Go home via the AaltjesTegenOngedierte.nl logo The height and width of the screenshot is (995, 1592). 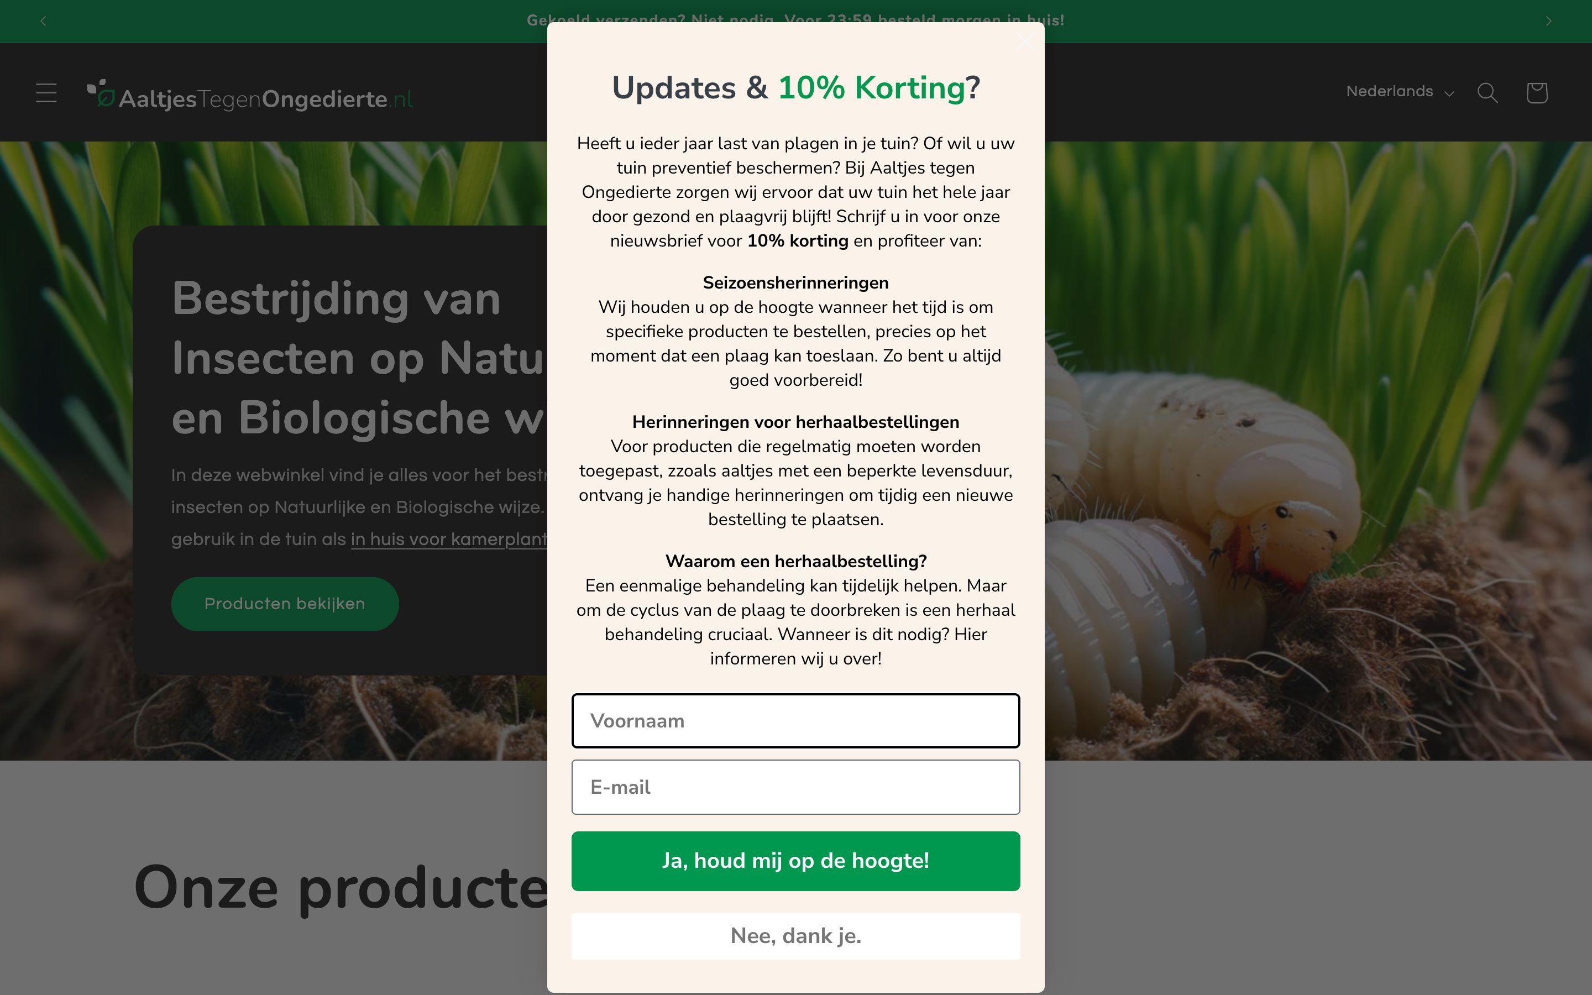pyautogui.click(x=250, y=96)
